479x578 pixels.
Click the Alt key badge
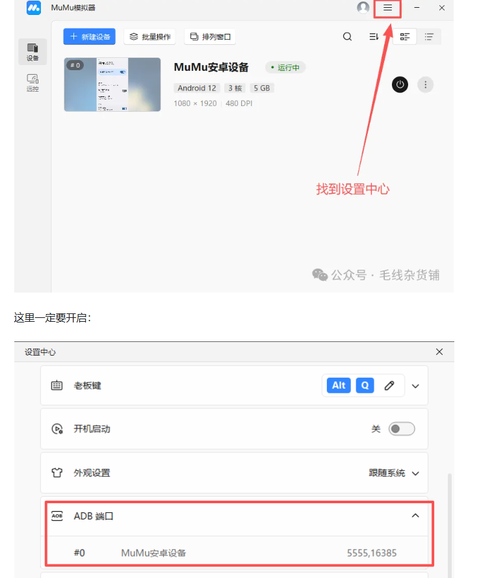click(x=339, y=386)
